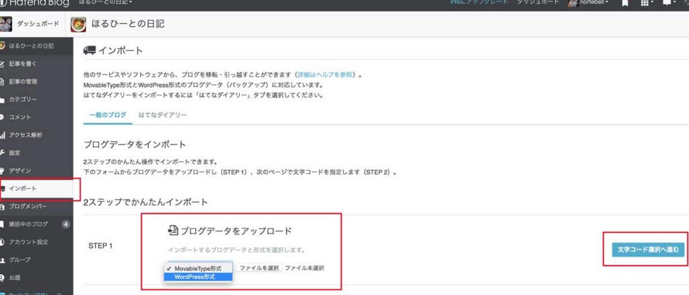Click the pencil icon beside 記事を書く

(x=2, y=64)
